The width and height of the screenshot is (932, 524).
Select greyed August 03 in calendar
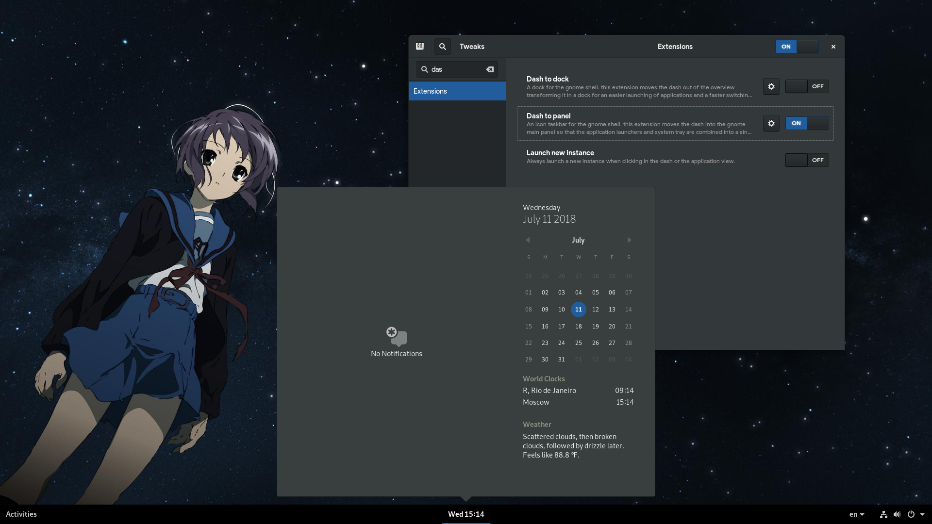coord(612,360)
